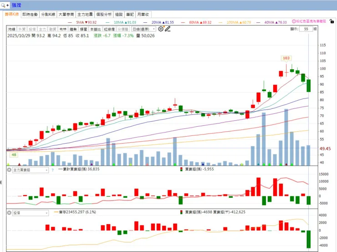
Task: Click the 強茂 stock name link
Action: [x=16, y=5]
